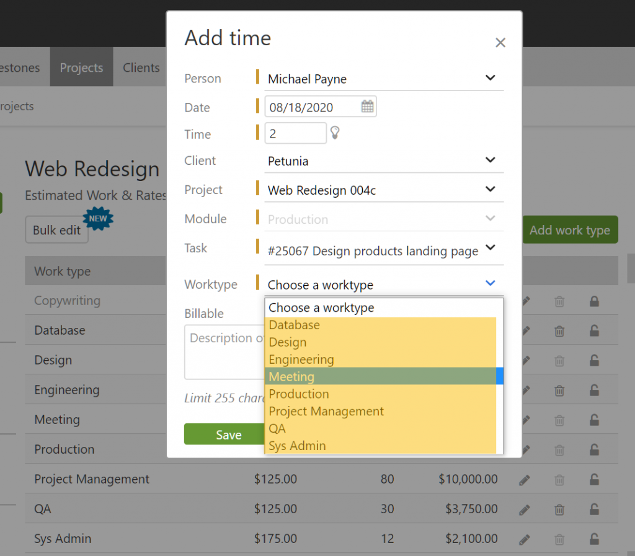Open the Client dropdown showing Petunia
This screenshot has width=635, height=556.
click(x=490, y=161)
